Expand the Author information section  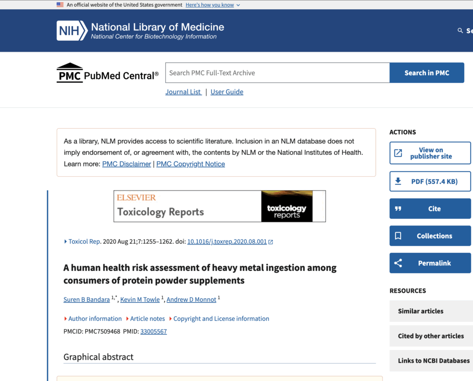point(94,319)
